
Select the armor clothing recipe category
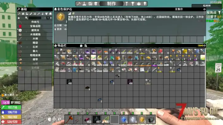[46, 14]
